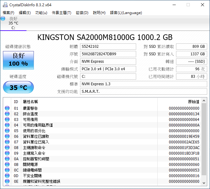
Task: Open the 說明(H) menu
Action: tap(99, 13)
